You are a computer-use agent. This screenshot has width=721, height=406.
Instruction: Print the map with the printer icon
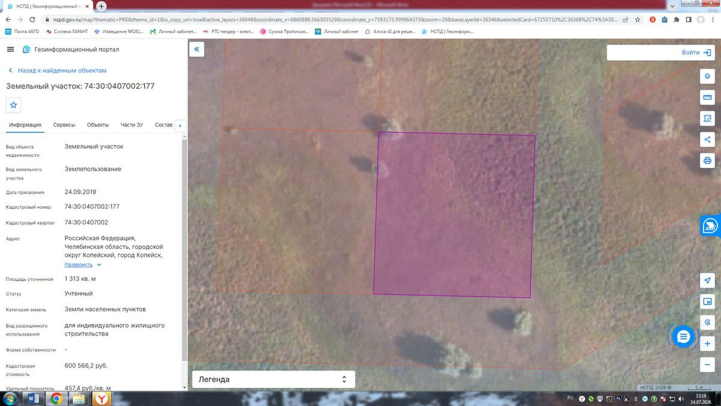pos(707,161)
